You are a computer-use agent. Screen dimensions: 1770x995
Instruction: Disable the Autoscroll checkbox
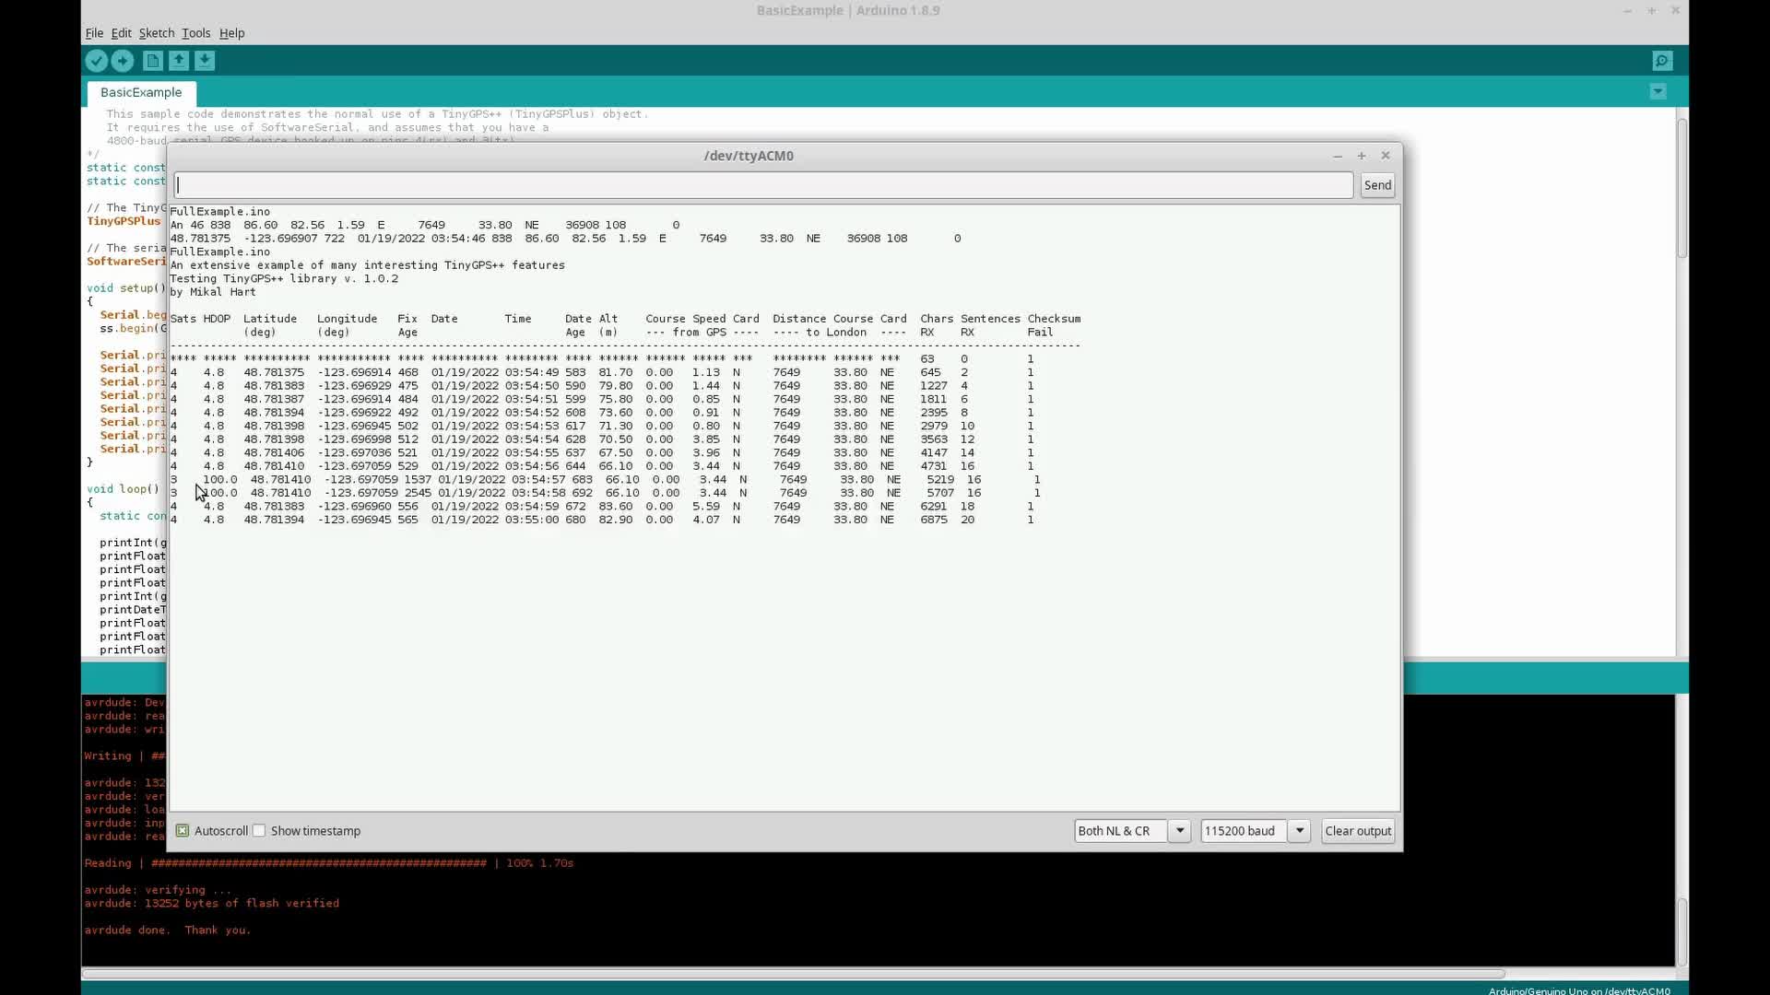point(183,831)
